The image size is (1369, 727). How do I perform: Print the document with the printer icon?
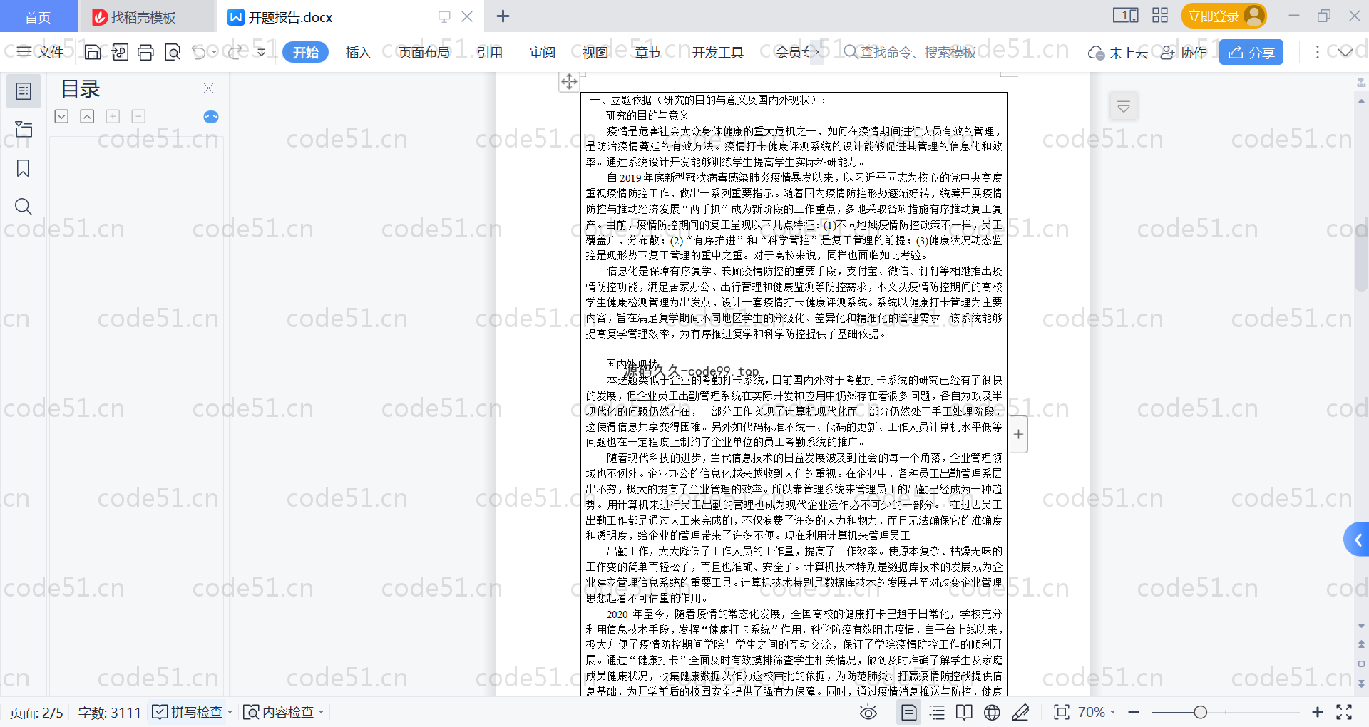point(146,52)
